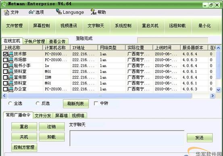The image size is (223, 156).
Task: Click the 注销 broadcast button
Action: 52,127
